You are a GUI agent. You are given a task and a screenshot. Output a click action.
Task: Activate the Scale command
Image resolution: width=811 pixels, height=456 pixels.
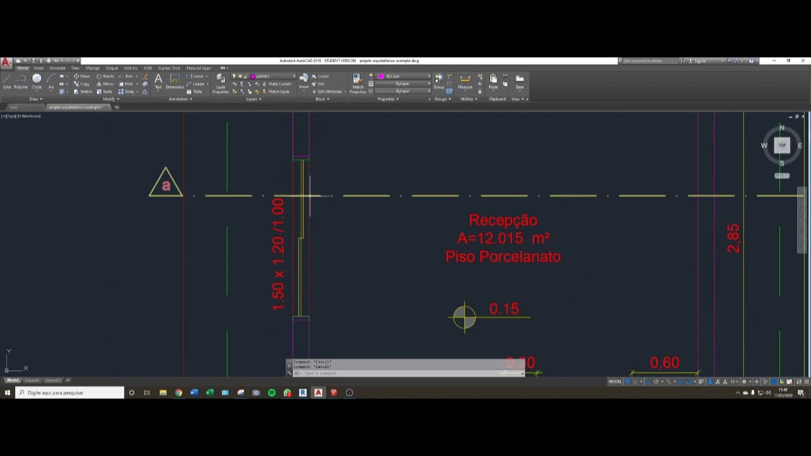point(105,91)
